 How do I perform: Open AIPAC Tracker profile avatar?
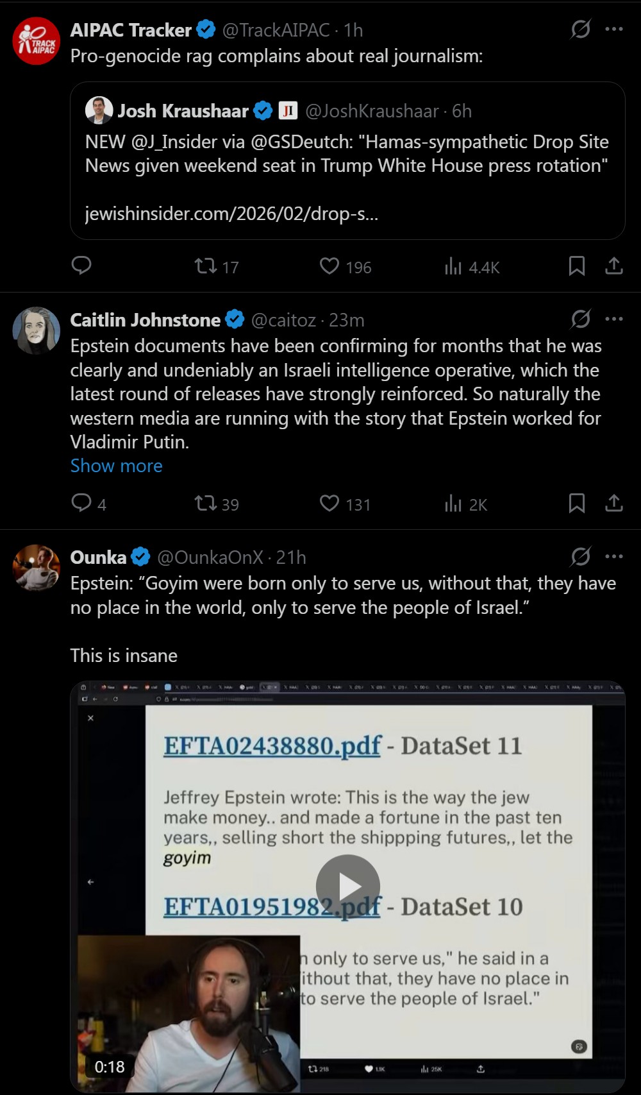click(37, 40)
